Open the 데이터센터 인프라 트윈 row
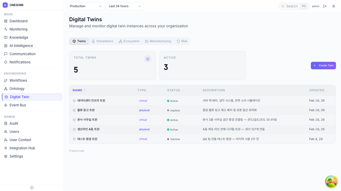 pos(91,101)
